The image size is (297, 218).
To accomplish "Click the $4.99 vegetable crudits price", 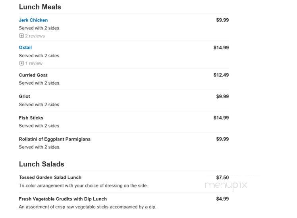I will (222, 199).
